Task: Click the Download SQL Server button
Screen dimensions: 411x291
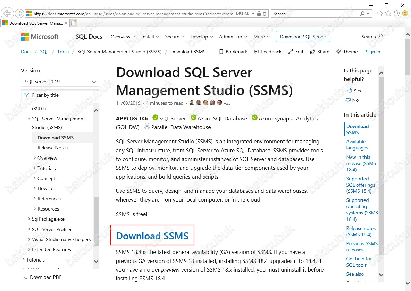Action: point(303,37)
